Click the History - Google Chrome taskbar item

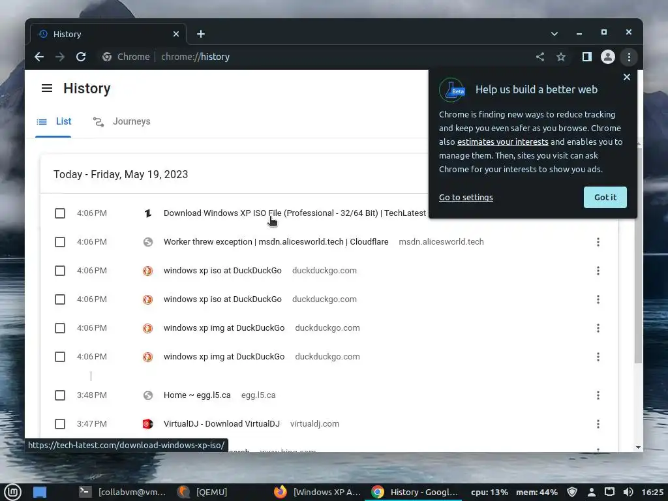click(414, 492)
